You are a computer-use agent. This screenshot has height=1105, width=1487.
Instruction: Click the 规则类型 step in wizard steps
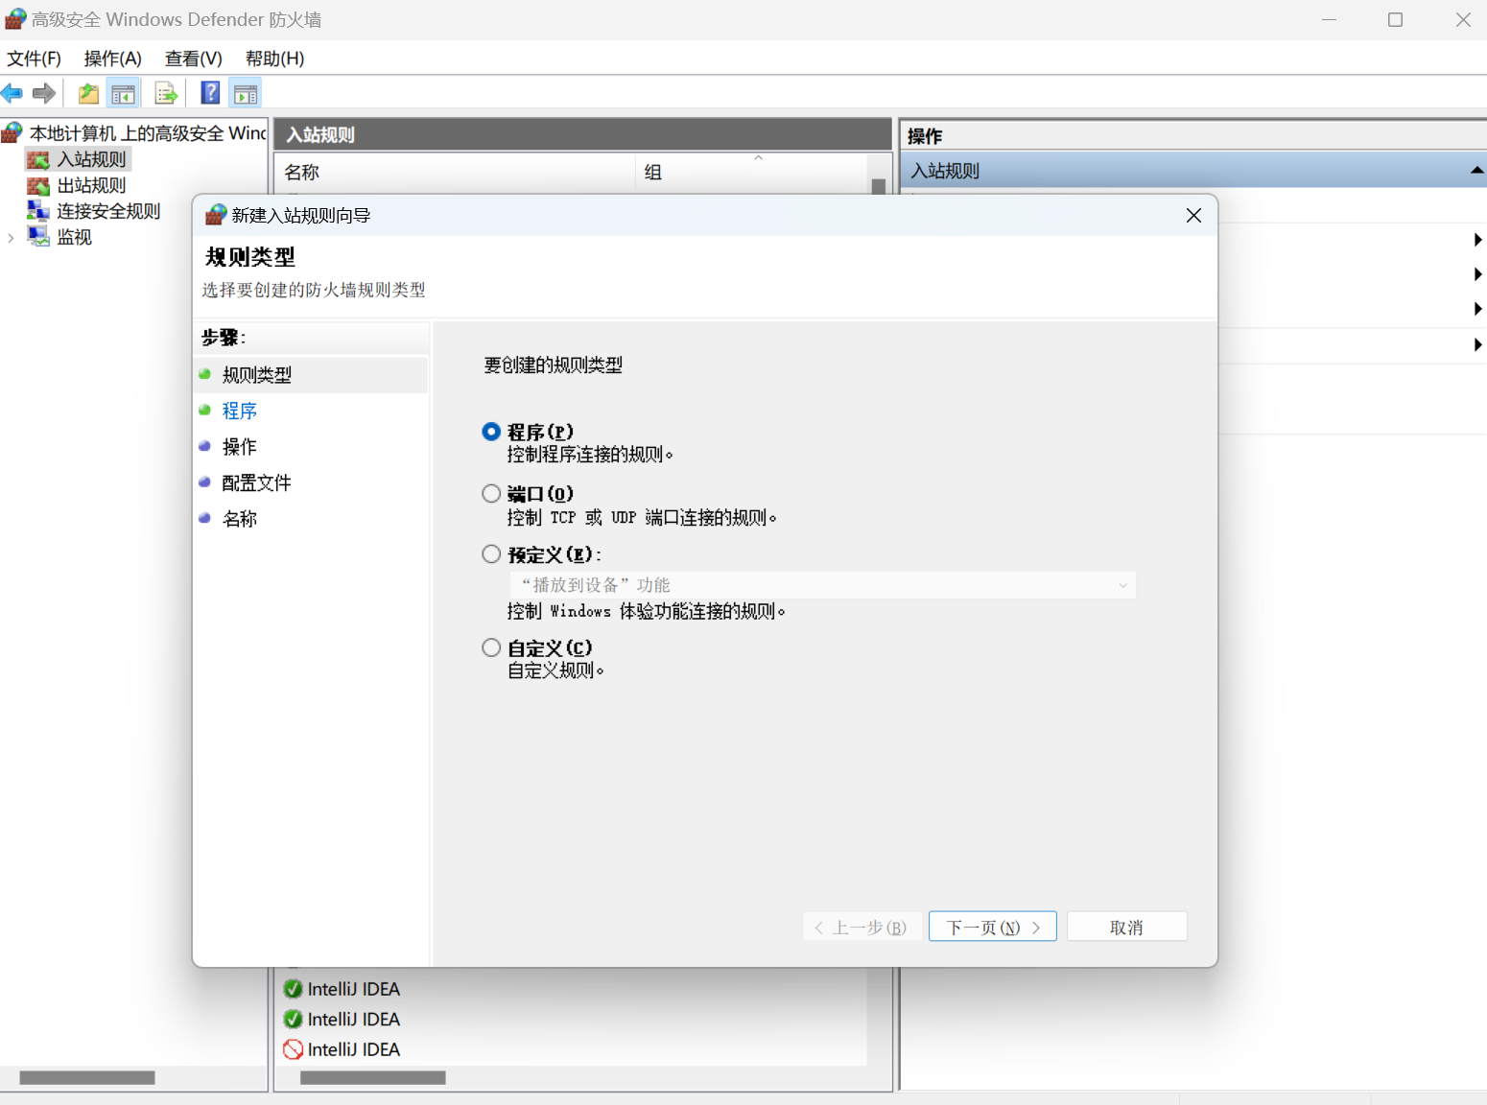[257, 375]
